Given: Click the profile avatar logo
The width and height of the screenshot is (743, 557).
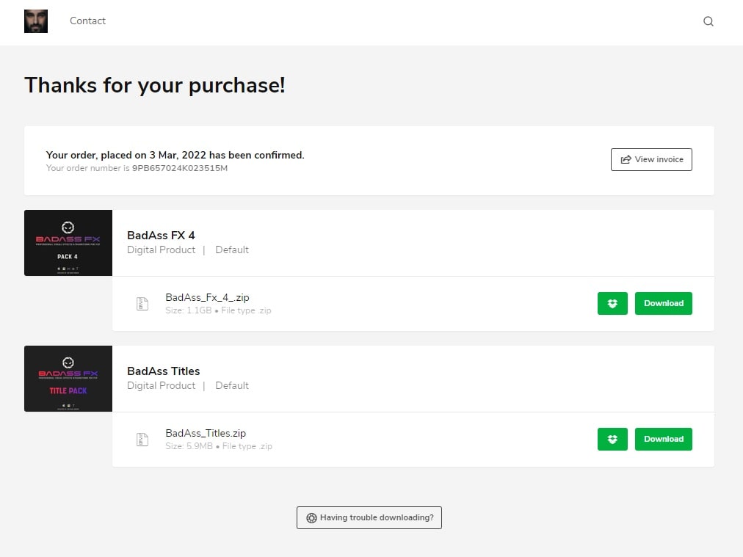Looking at the screenshot, I should pyautogui.click(x=36, y=21).
